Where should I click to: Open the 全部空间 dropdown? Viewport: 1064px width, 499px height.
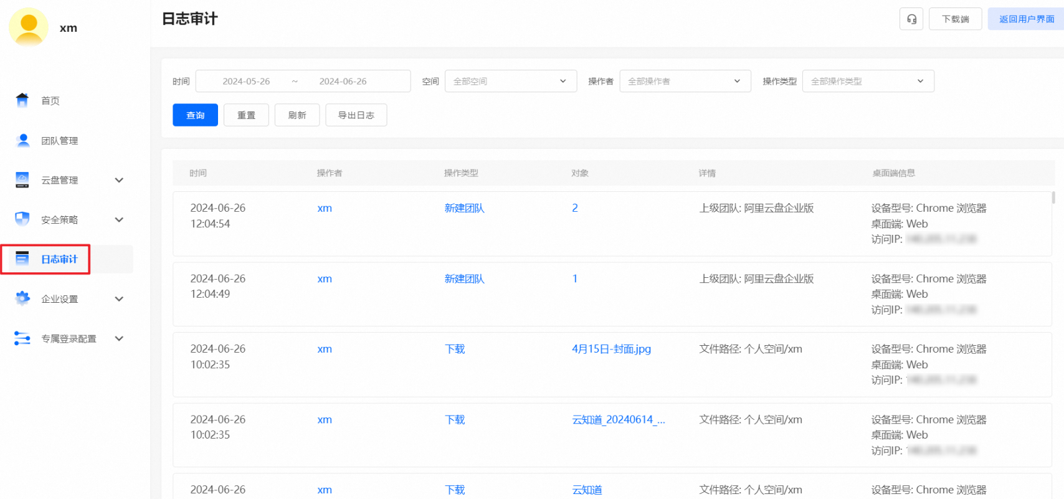pos(510,81)
